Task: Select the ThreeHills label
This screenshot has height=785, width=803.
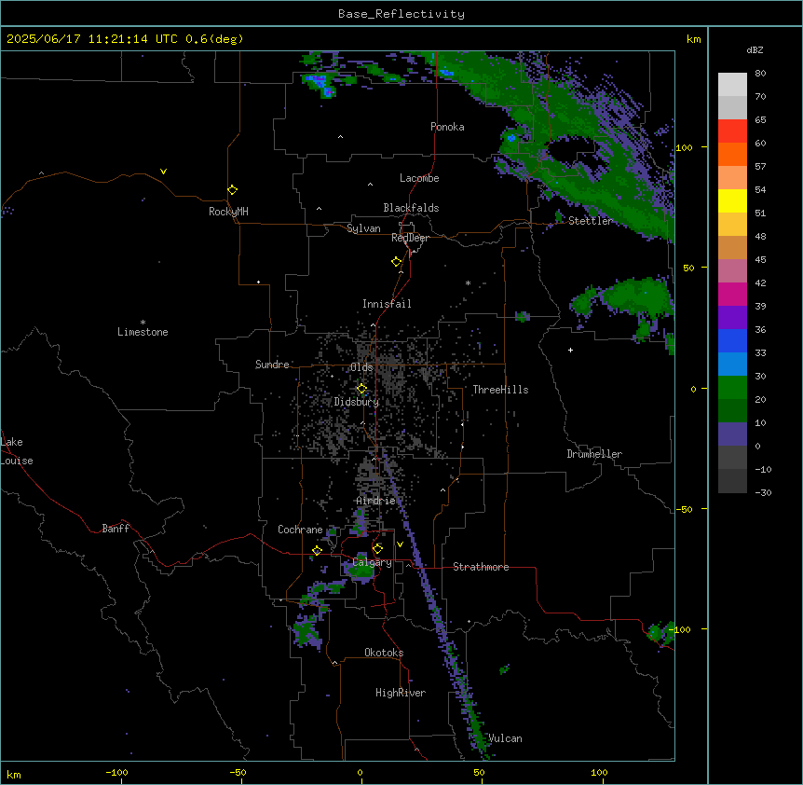Action: 500,390
